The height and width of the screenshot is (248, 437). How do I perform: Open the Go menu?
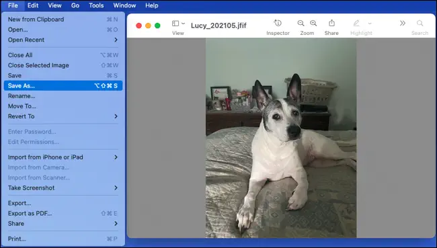click(x=75, y=5)
